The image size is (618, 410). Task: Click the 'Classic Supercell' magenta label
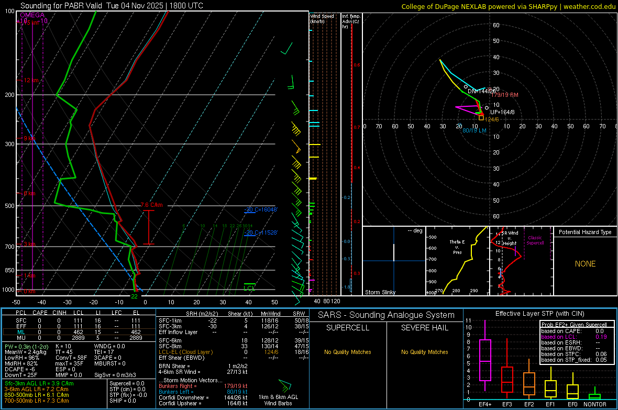[x=535, y=240]
